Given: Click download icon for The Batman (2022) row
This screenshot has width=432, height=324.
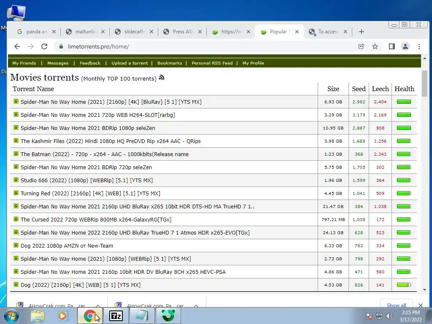Looking at the screenshot, I should (16, 154).
